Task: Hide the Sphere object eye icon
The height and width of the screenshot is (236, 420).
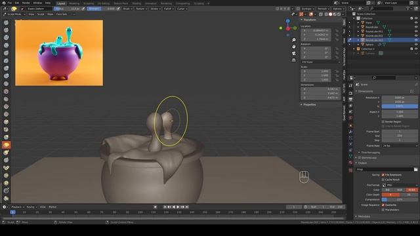Action: (416, 45)
